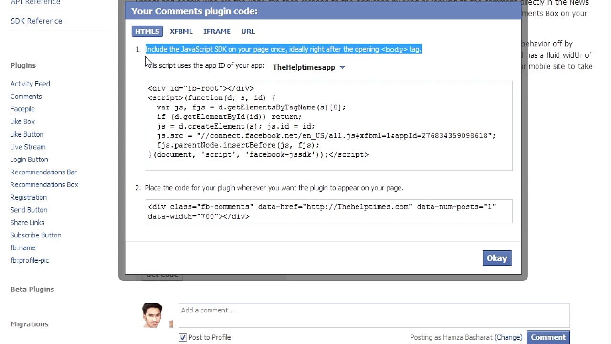Open the fb:name sidebar link
Screen dimensions: 611x344
coord(23,248)
